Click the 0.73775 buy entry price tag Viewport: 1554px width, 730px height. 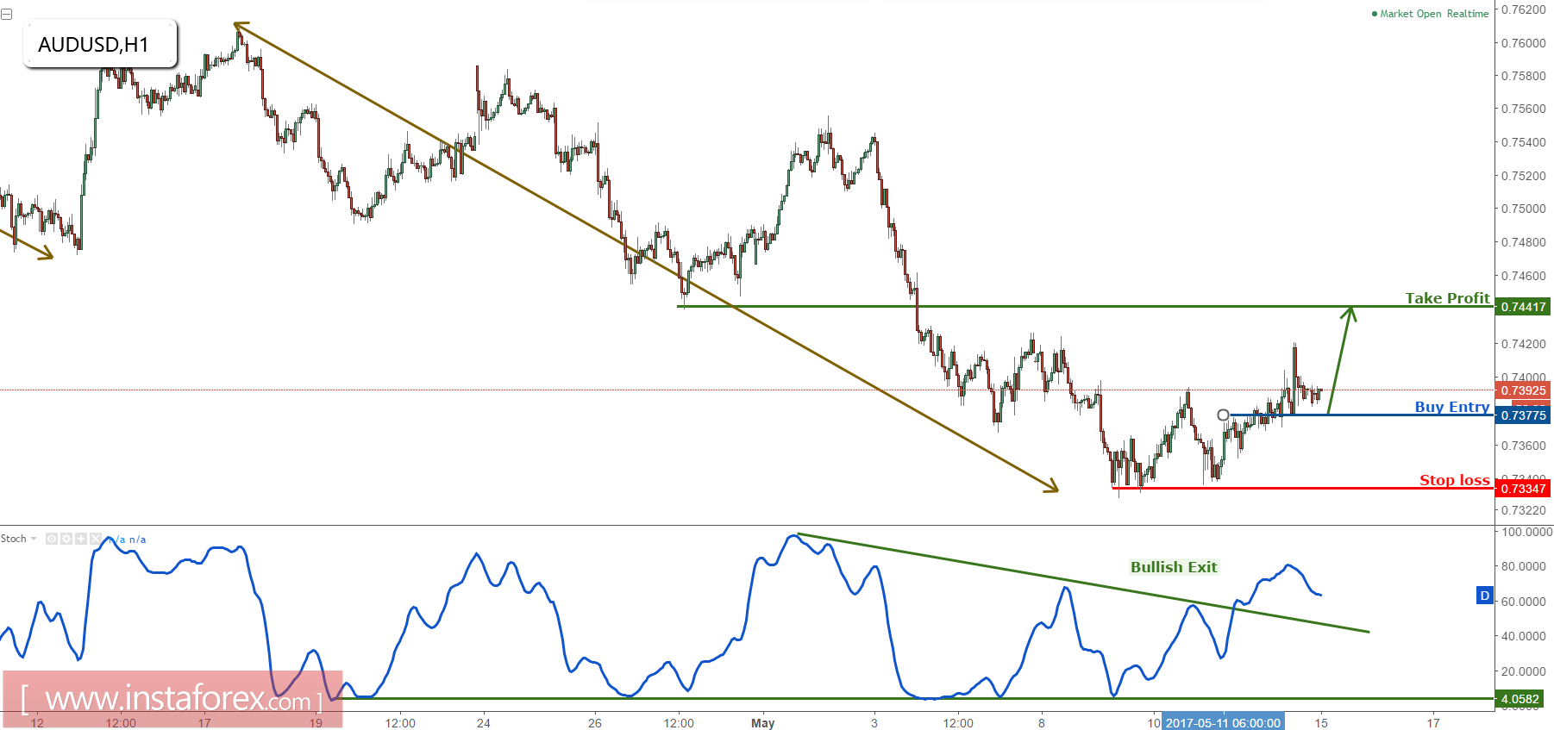(x=1523, y=415)
